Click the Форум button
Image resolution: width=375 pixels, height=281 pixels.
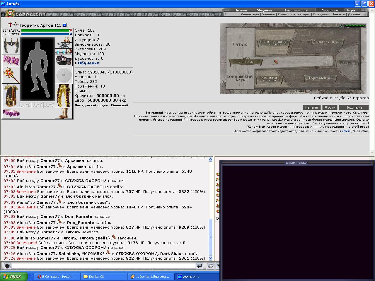click(x=330, y=107)
